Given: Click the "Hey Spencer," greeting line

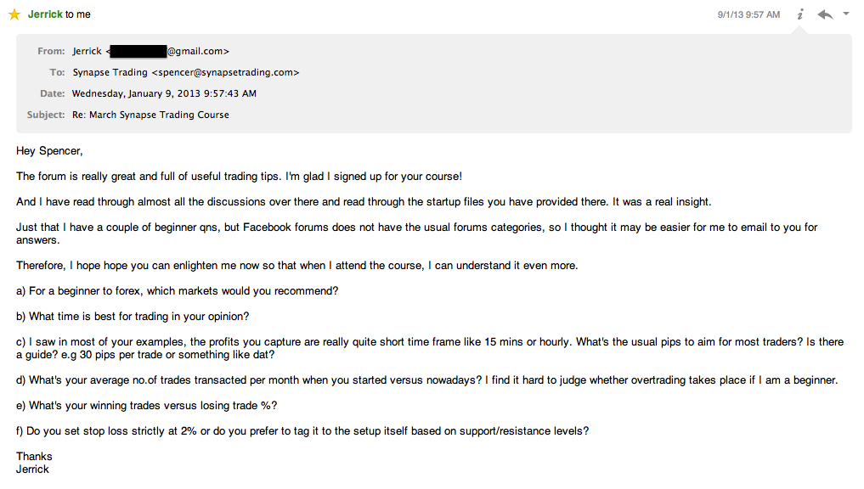Looking at the screenshot, I should [x=49, y=151].
